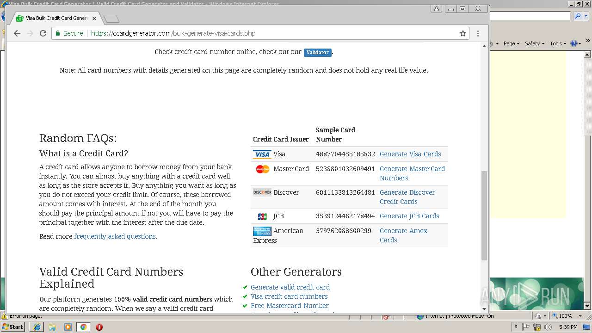This screenshot has height=333, width=592.
Task: Open Generate valid credit card link
Action: click(290, 287)
